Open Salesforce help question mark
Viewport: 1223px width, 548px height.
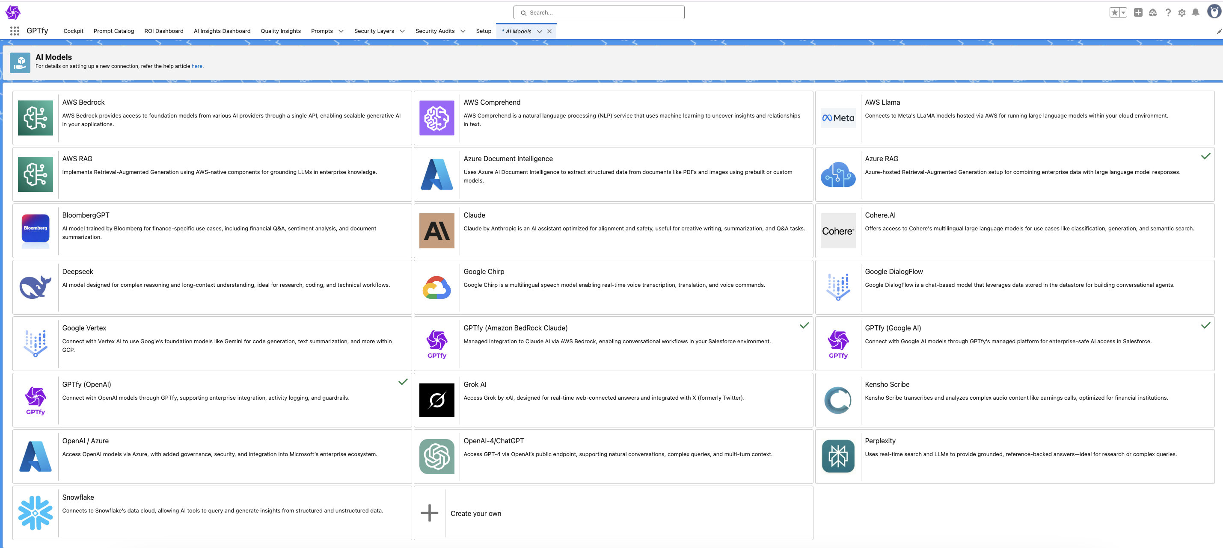pos(1168,13)
